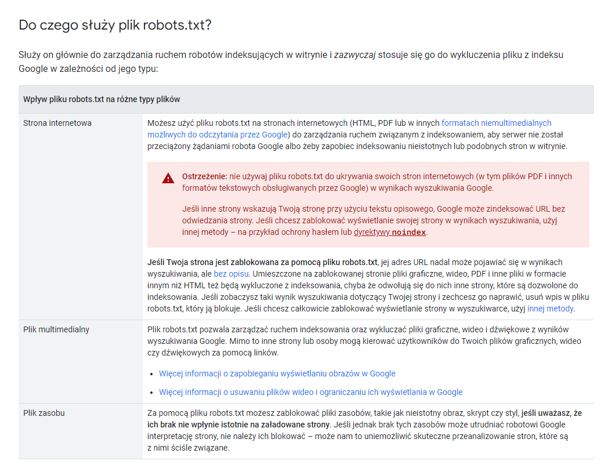Select the 'Strona internetowa' row label
The image size is (612, 475).
click(x=57, y=123)
